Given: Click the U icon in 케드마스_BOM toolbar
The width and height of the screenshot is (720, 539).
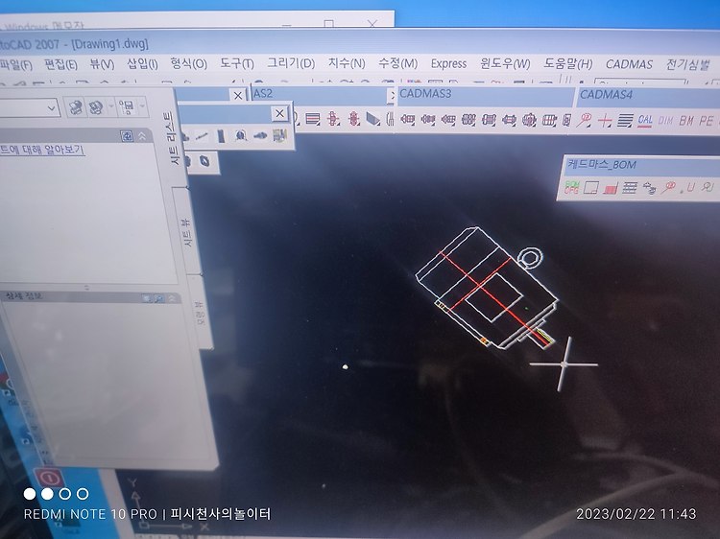Looking at the screenshot, I should tap(689, 187).
